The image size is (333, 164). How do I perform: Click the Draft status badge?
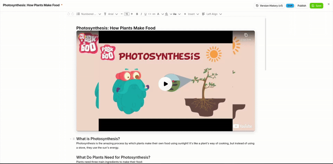click(290, 6)
